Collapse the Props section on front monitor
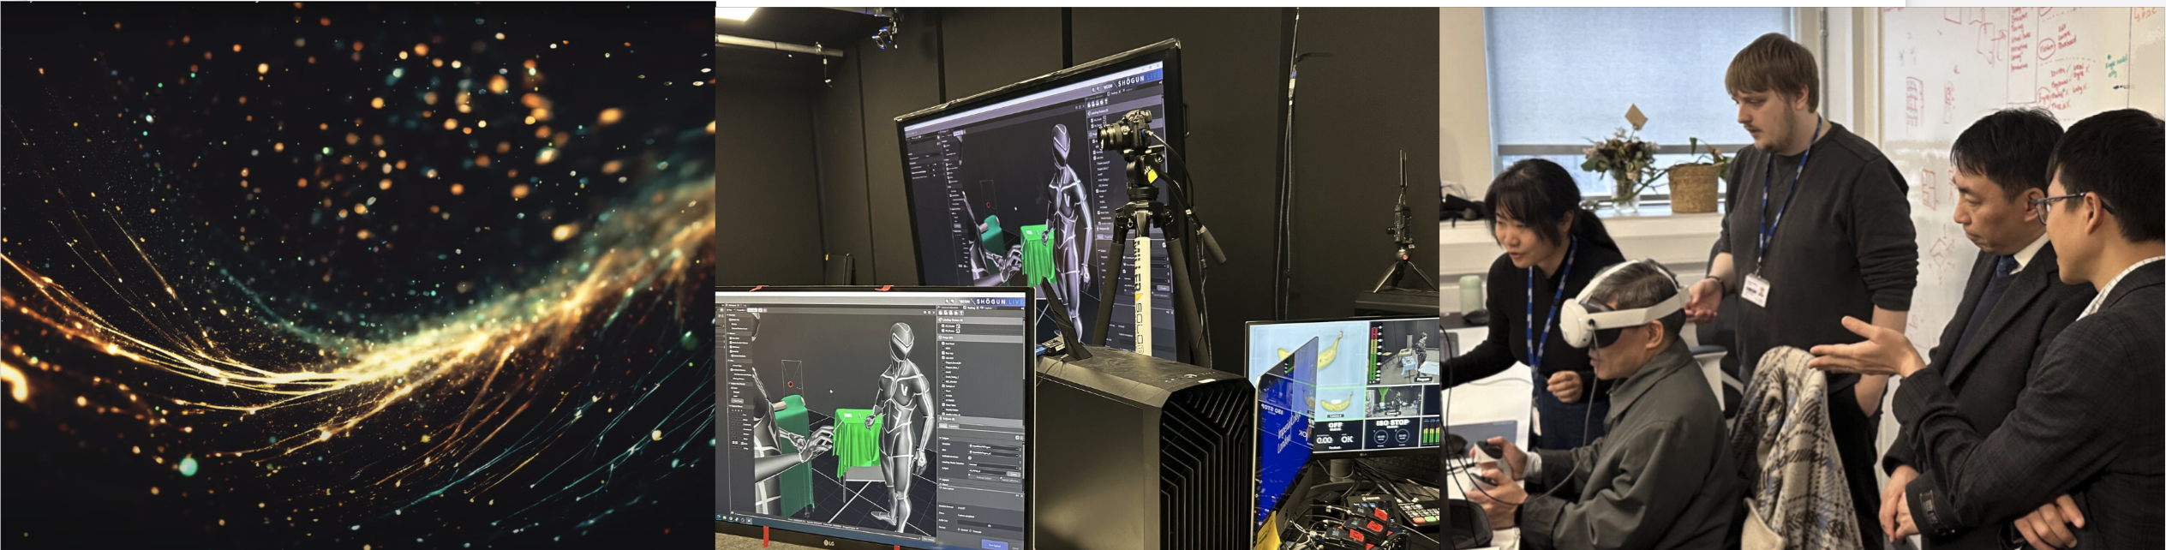This screenshot has height=550, width=2166. click(947, 339)
